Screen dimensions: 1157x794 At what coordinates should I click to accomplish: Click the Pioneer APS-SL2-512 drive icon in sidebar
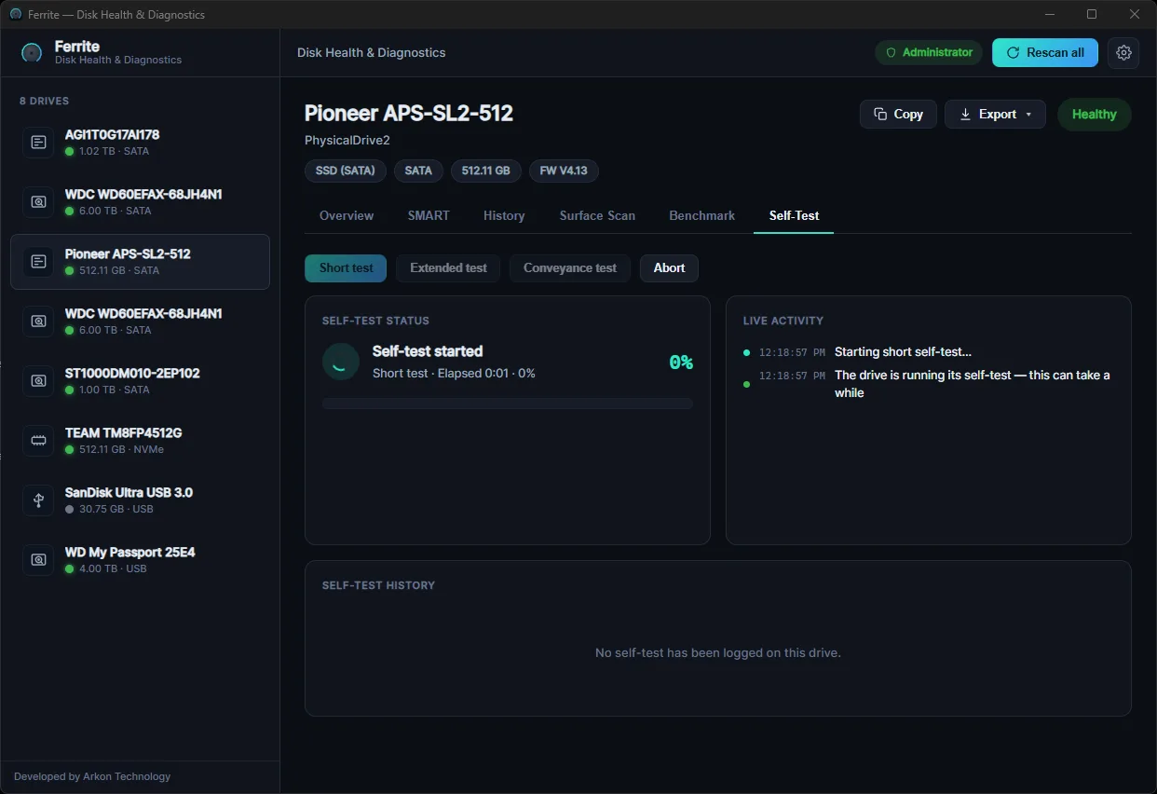(x=38, y=262)
